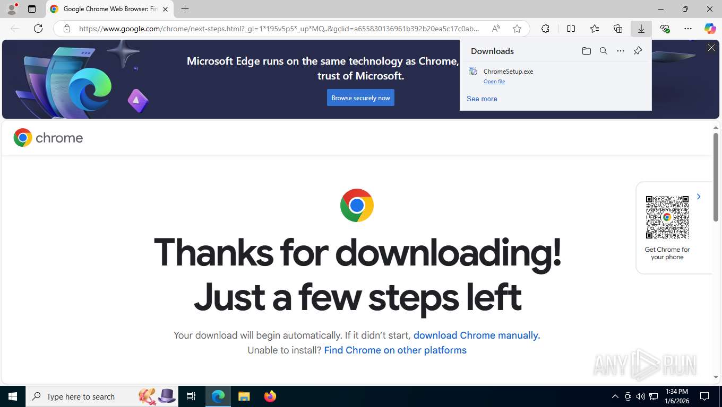Viewport: 722px width, 407px height.
Task: Click Open file link under ChromeSetup.exe
Action: (494, 82)
